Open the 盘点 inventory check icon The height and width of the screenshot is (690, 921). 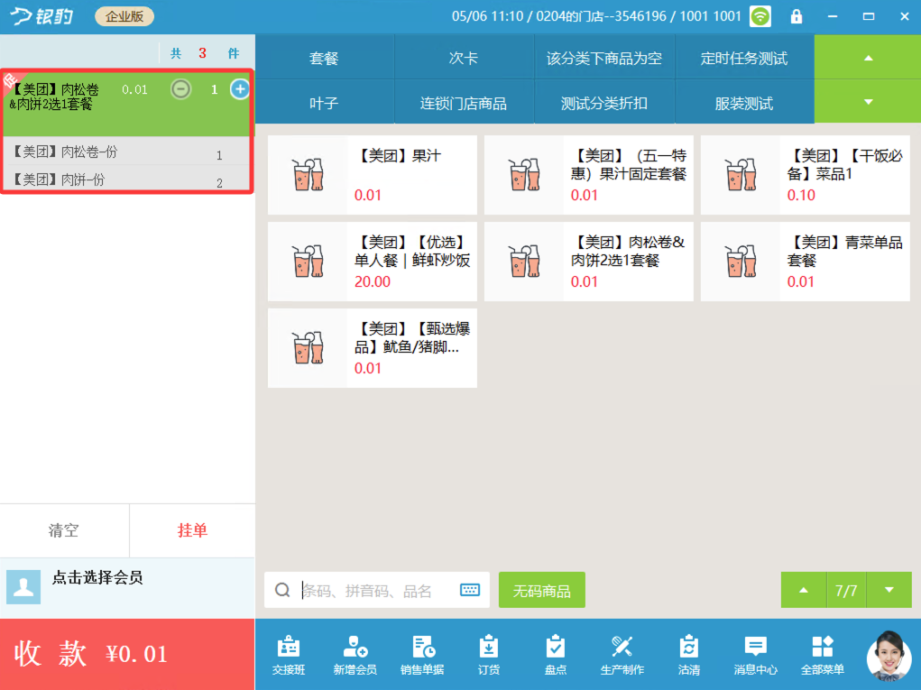point(555,654)
